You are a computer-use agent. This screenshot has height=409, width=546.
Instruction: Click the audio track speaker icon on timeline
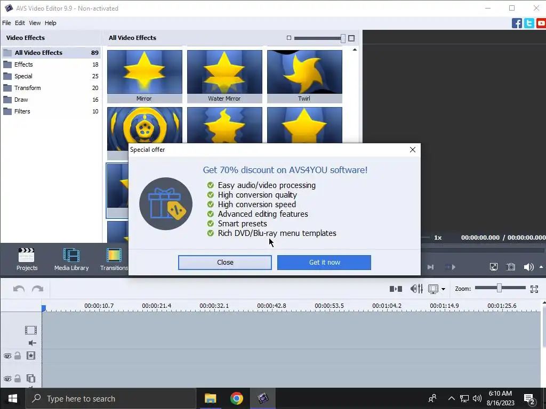32,343
